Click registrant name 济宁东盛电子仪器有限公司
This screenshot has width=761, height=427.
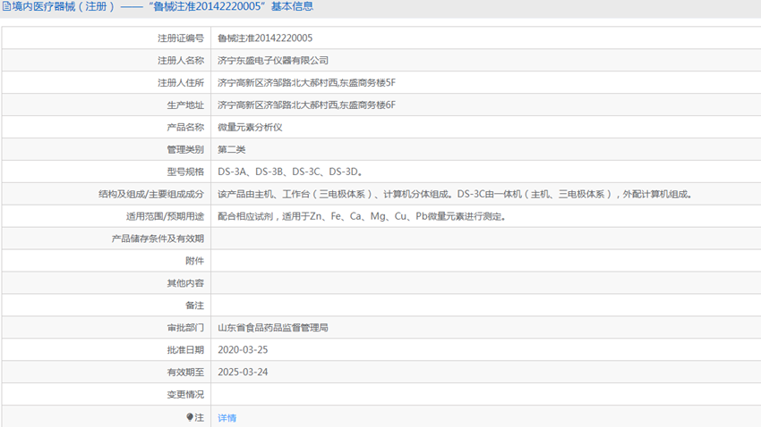[273, 61]
